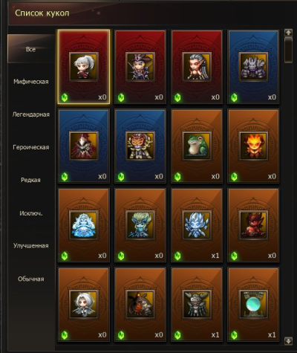Click the green gem on frog card
The height and width of the screenshot is (353, 297).
pos(177,177)
